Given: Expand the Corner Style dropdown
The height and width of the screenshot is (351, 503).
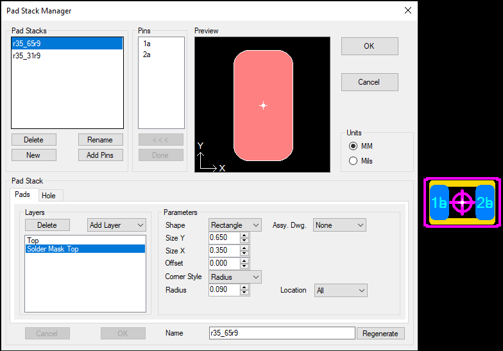Looking at the screenshot, I should pyautogui.click(x=235, y=277).
